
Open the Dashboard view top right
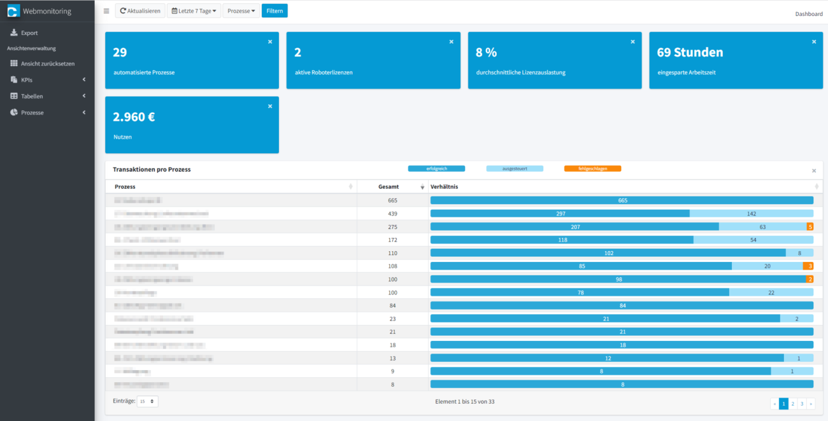pyautogui.click(x=808, y=13)
